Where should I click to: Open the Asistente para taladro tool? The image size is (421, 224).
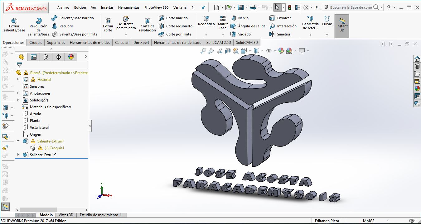click(x=126, y=23)
